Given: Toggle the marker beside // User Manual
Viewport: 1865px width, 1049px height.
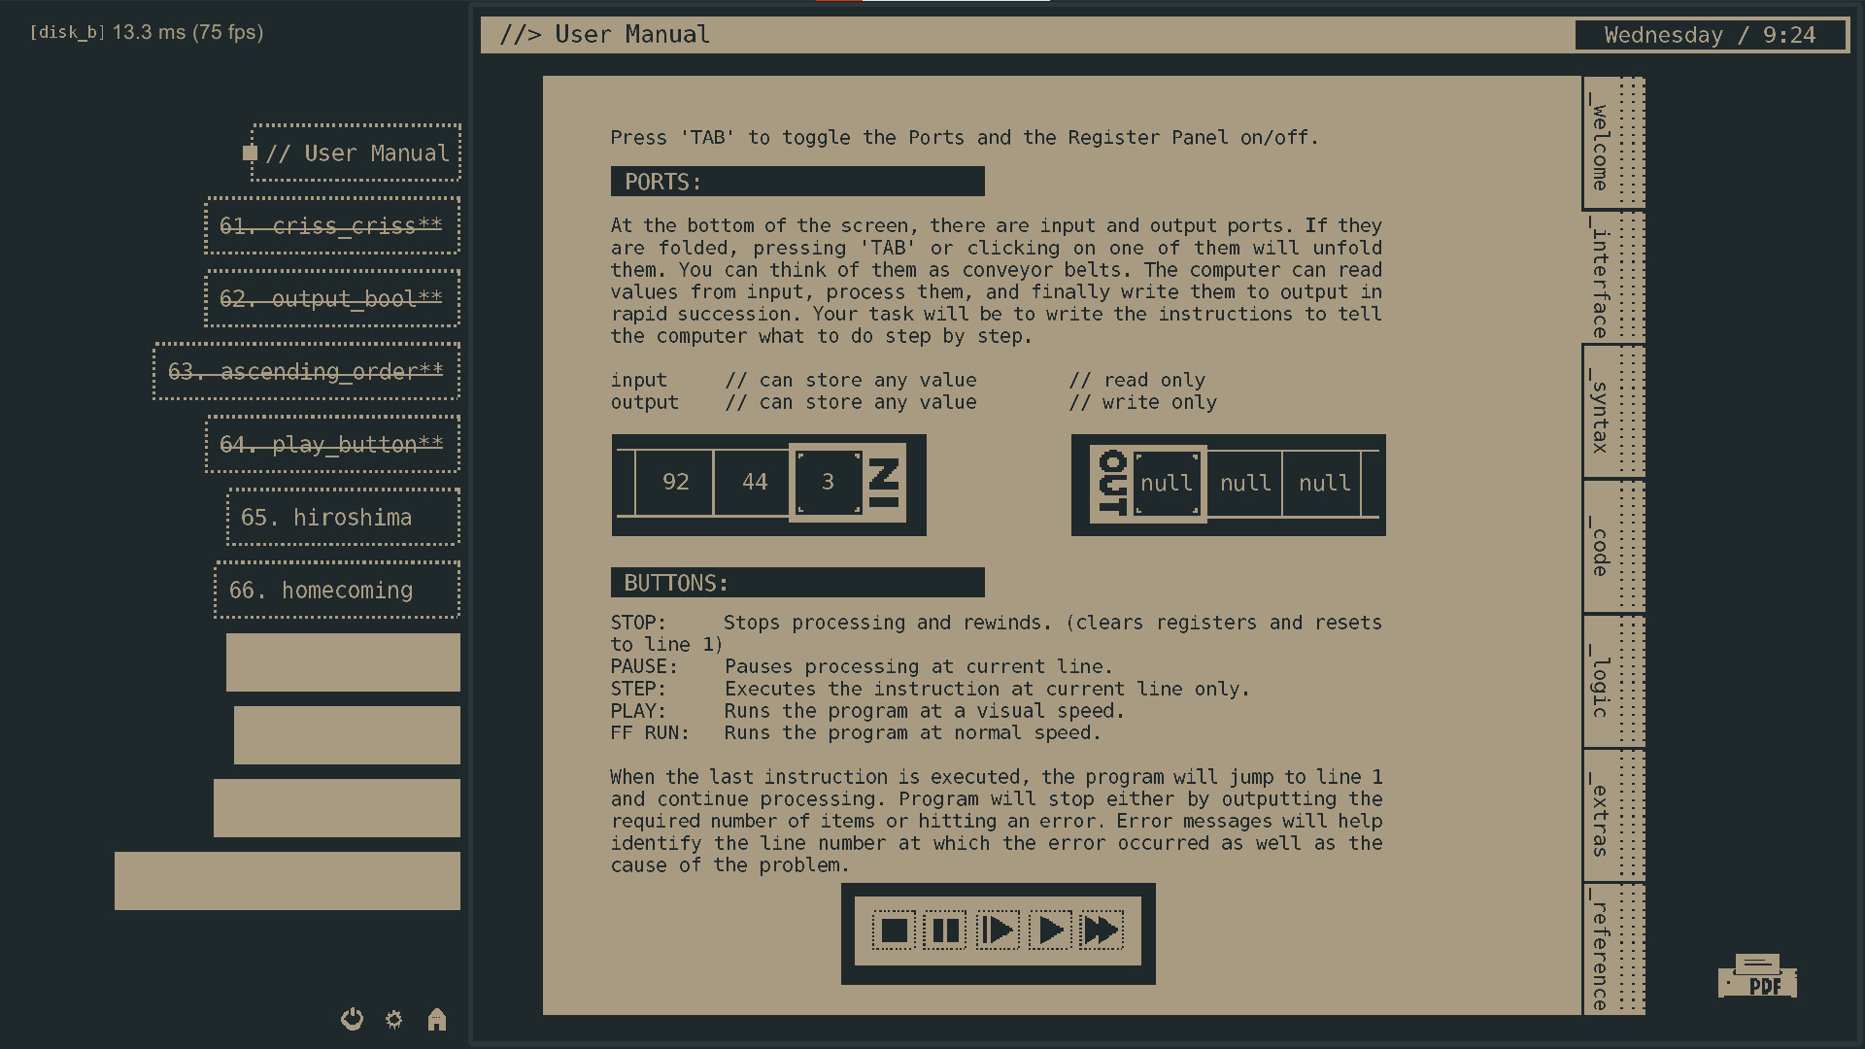Looking at the screenshot, I should pyautogui.click(x=250, y=152).
